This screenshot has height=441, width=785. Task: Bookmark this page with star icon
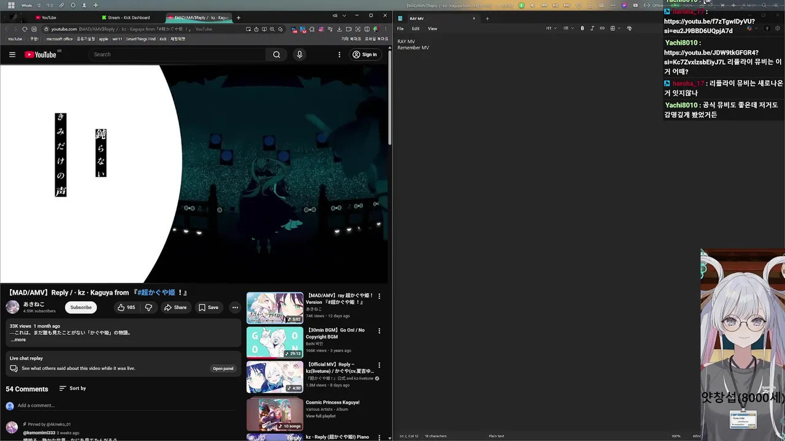click(x=280, y=29)
